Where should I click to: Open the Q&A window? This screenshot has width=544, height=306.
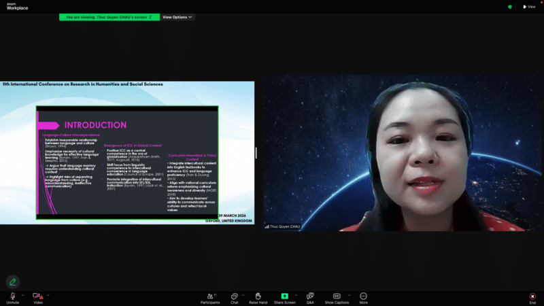pos(310,298)
